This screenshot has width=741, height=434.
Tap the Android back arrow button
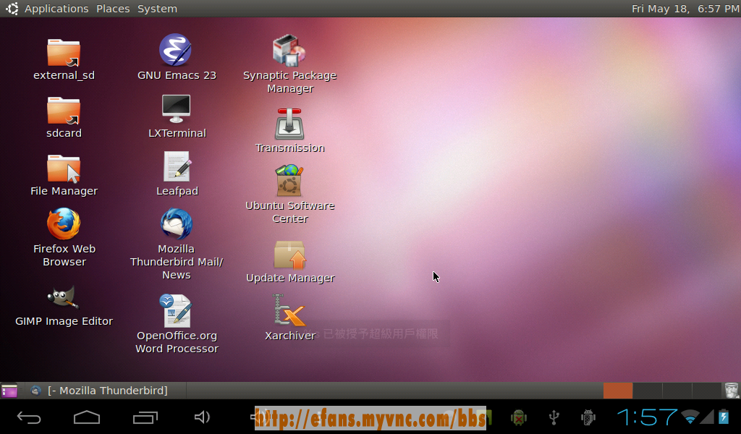pos(29,417)
